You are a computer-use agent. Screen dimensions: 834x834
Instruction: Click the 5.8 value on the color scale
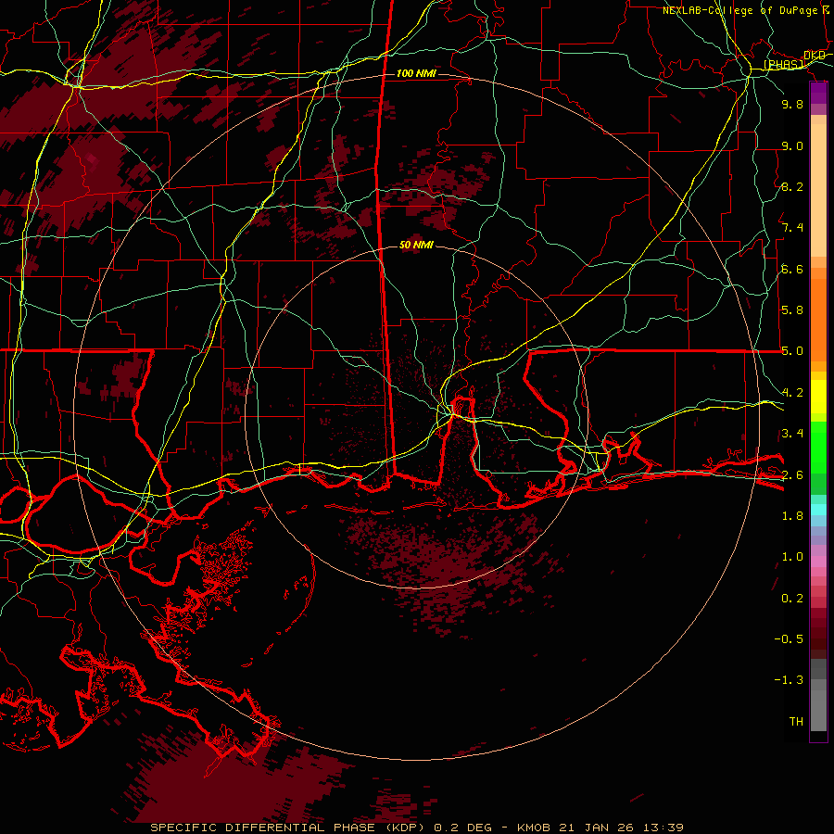(792, 310)
